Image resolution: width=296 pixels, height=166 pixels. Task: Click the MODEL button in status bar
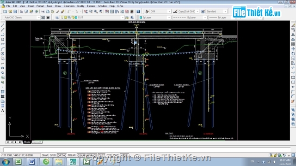tap(124, 155)
